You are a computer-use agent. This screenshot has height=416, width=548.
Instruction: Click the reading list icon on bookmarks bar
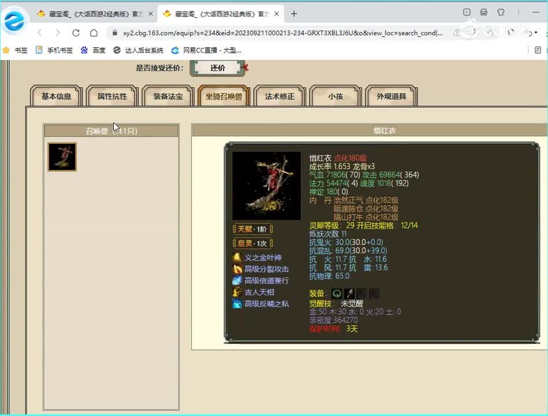pos(538,50)
